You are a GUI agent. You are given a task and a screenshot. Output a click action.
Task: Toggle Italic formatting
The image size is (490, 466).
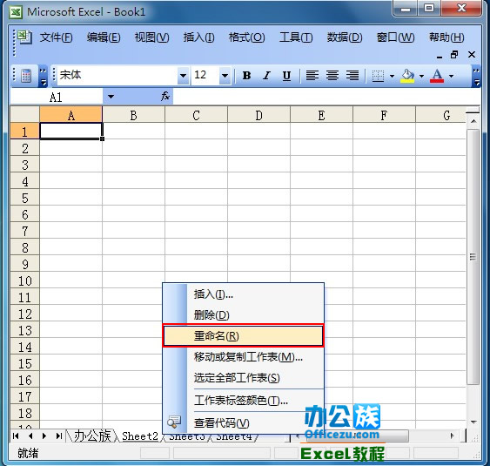266,76
